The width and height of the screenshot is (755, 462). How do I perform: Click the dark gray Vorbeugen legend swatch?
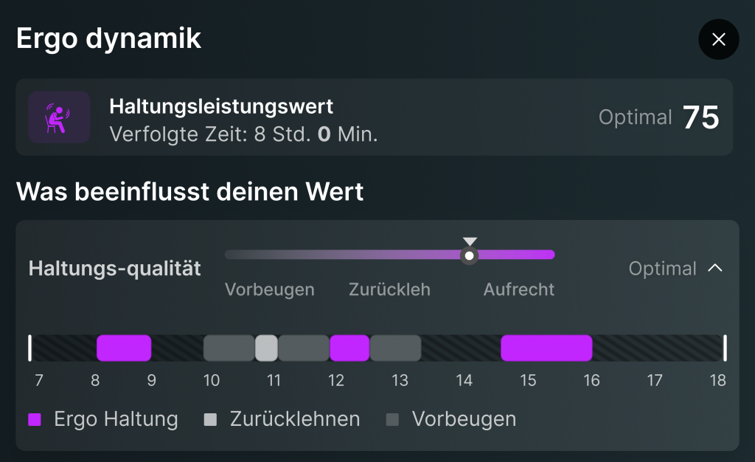tap(393, 420)
